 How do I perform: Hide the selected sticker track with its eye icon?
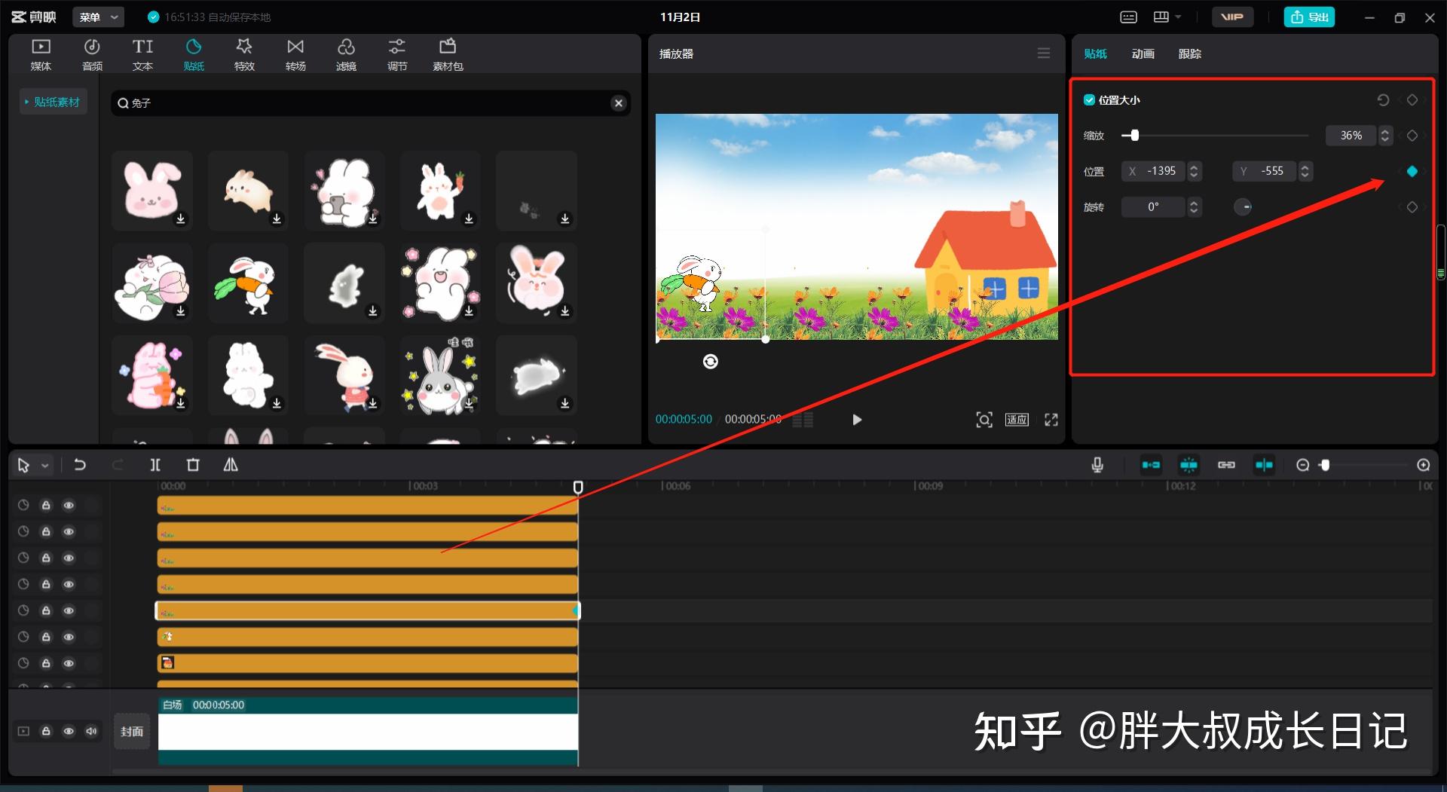coord(69,610)
